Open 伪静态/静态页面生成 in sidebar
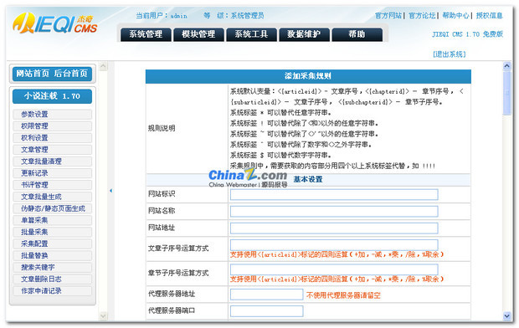Viewport: 519px width, 328px height. (x=52, y=208)
